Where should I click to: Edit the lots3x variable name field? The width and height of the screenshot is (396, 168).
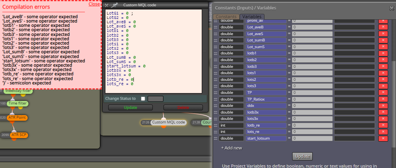266,119
